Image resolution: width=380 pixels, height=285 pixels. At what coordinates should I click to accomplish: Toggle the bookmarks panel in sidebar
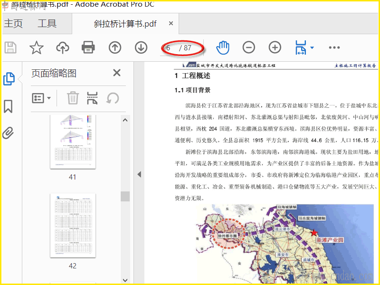tap(8, 106)
